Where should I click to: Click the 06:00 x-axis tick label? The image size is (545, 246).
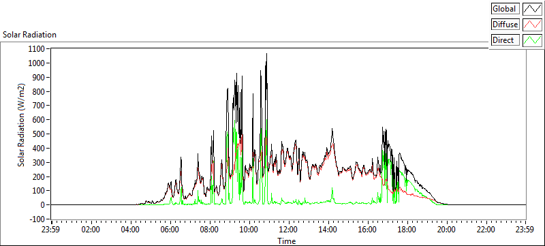point(170,230)
